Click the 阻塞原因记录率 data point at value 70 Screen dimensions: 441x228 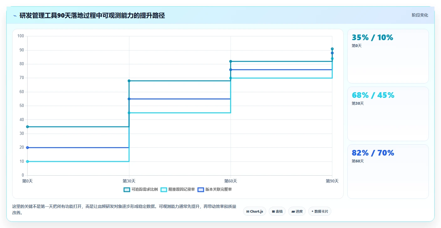[231, 78]
